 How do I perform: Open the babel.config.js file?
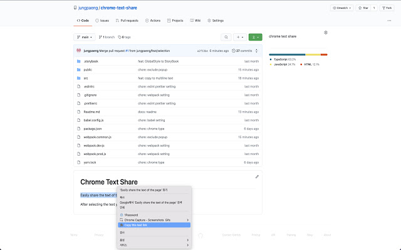(93, 121)
